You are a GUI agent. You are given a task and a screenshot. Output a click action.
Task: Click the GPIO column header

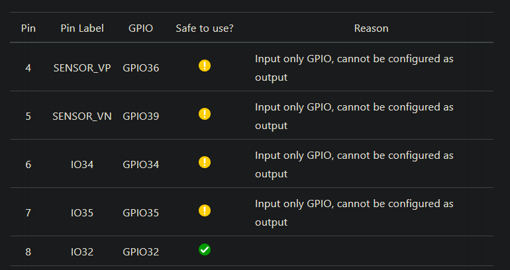[140, 28]
